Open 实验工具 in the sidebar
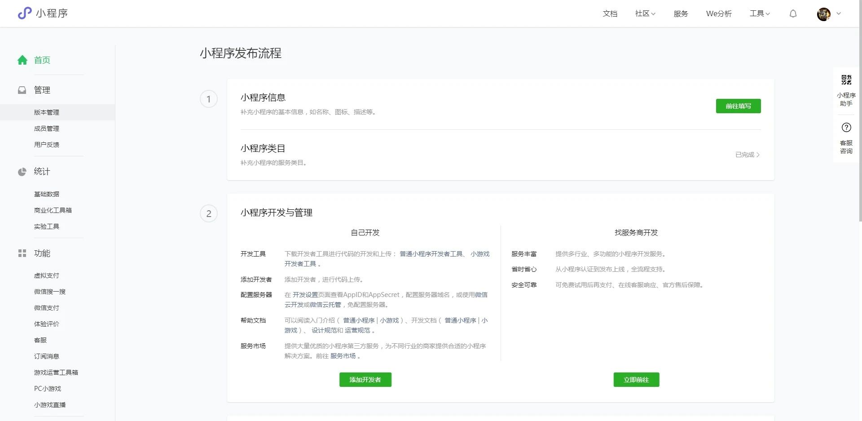 click(x=47, y=226)
